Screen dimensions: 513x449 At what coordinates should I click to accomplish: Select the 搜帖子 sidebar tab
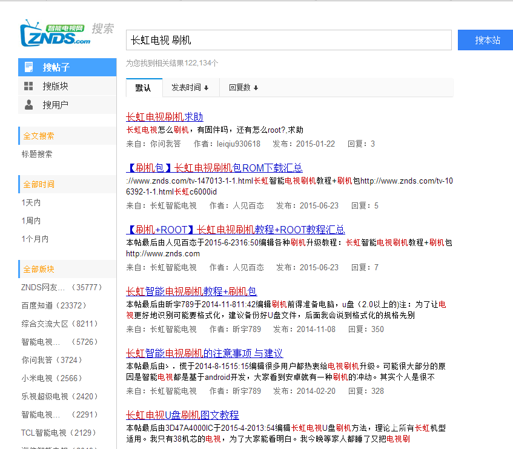click(67, 67)
